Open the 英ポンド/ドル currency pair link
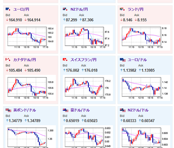Screen dimensions: 174x148 [25, 110]
